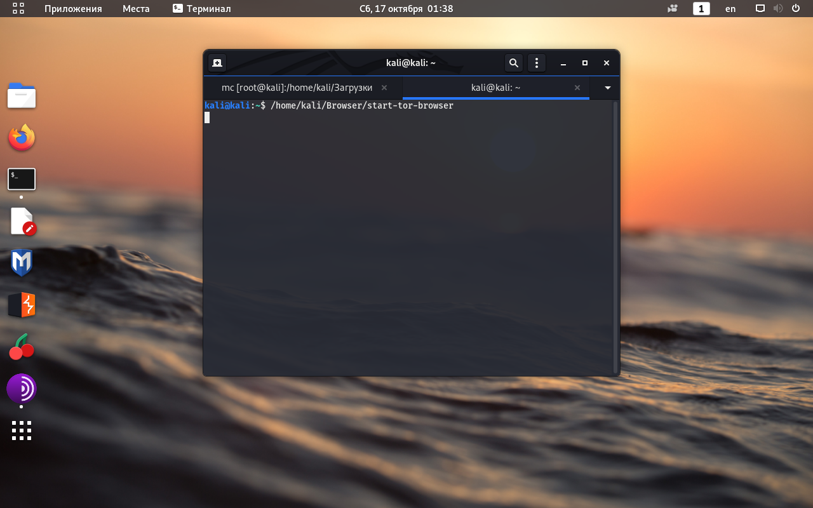
Task: Click workspace indicator 1
Action: (701, 9)
